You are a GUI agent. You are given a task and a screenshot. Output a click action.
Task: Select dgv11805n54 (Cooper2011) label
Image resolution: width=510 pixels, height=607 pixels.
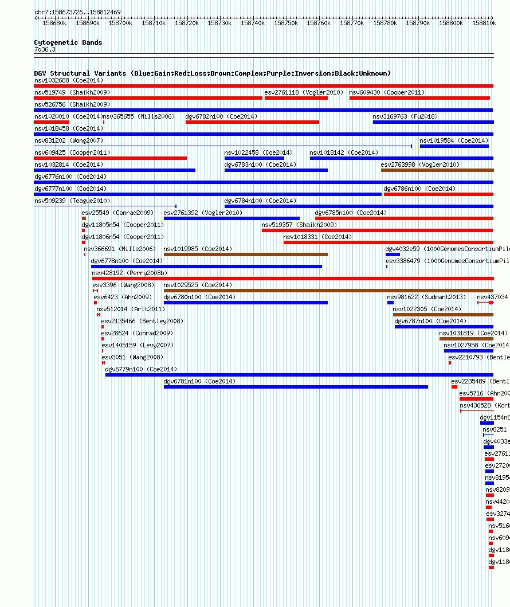coord(123,225)
